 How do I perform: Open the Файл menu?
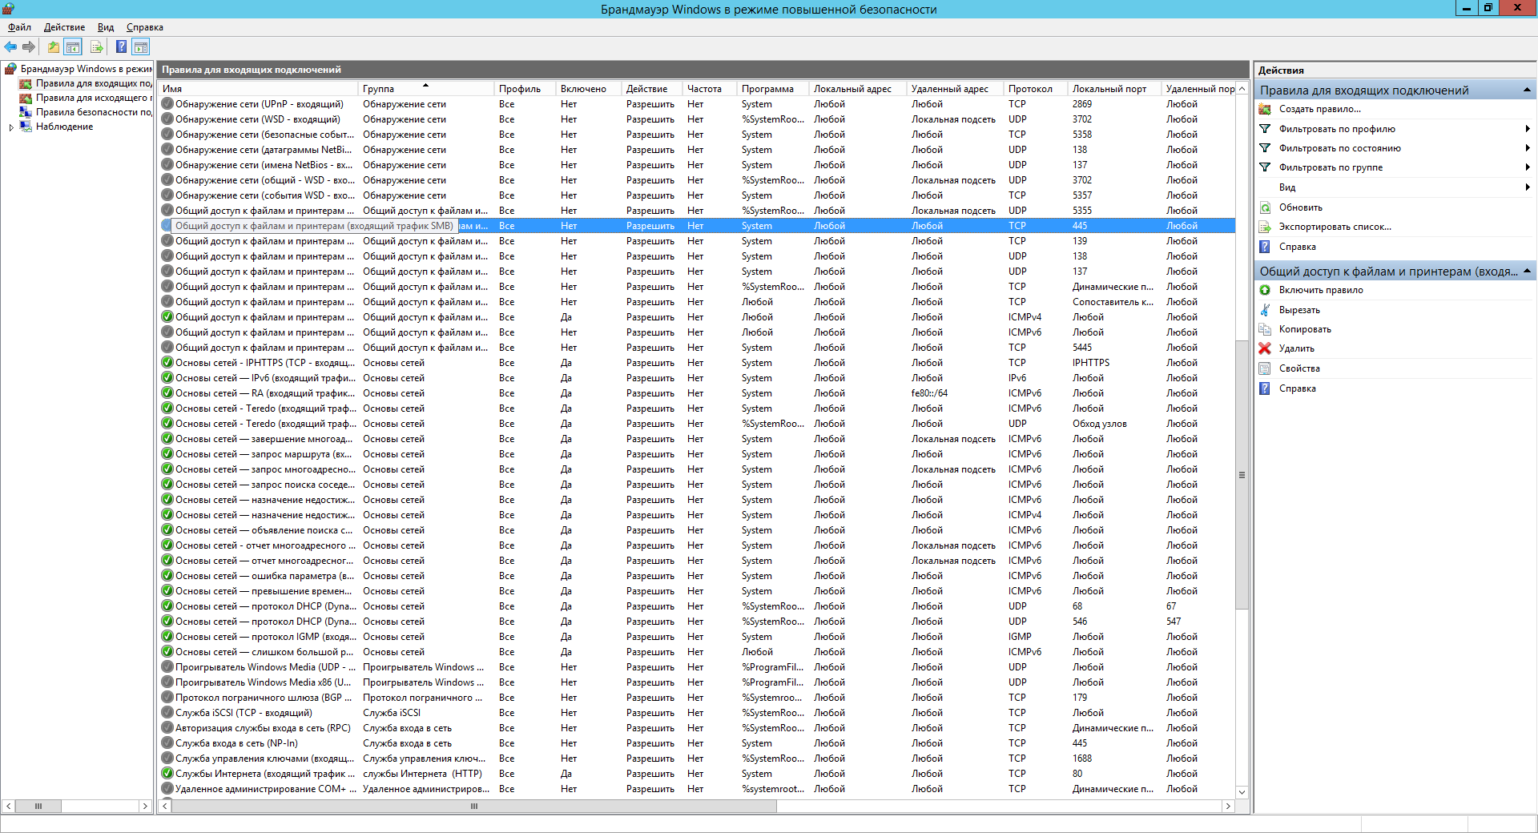pos(19,27)
